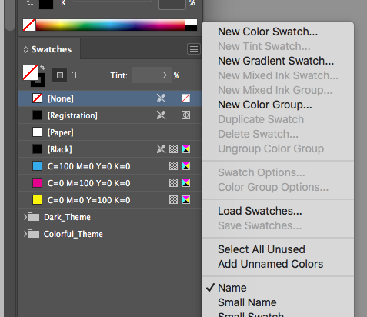Choose New Color Swatch from menu
The height and width of the screenshot is (317, 367).
pyautogui.click(x=268, y=32)
